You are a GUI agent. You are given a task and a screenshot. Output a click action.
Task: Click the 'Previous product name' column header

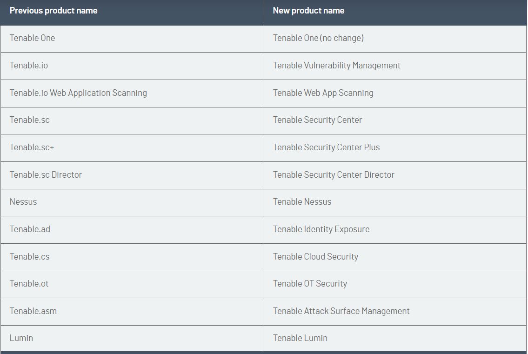[x=132, y=13]
